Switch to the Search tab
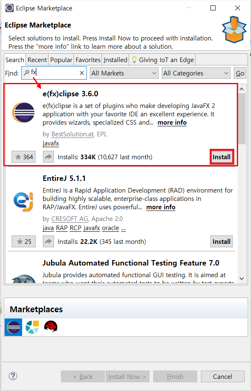 click(x=15, y=60)
